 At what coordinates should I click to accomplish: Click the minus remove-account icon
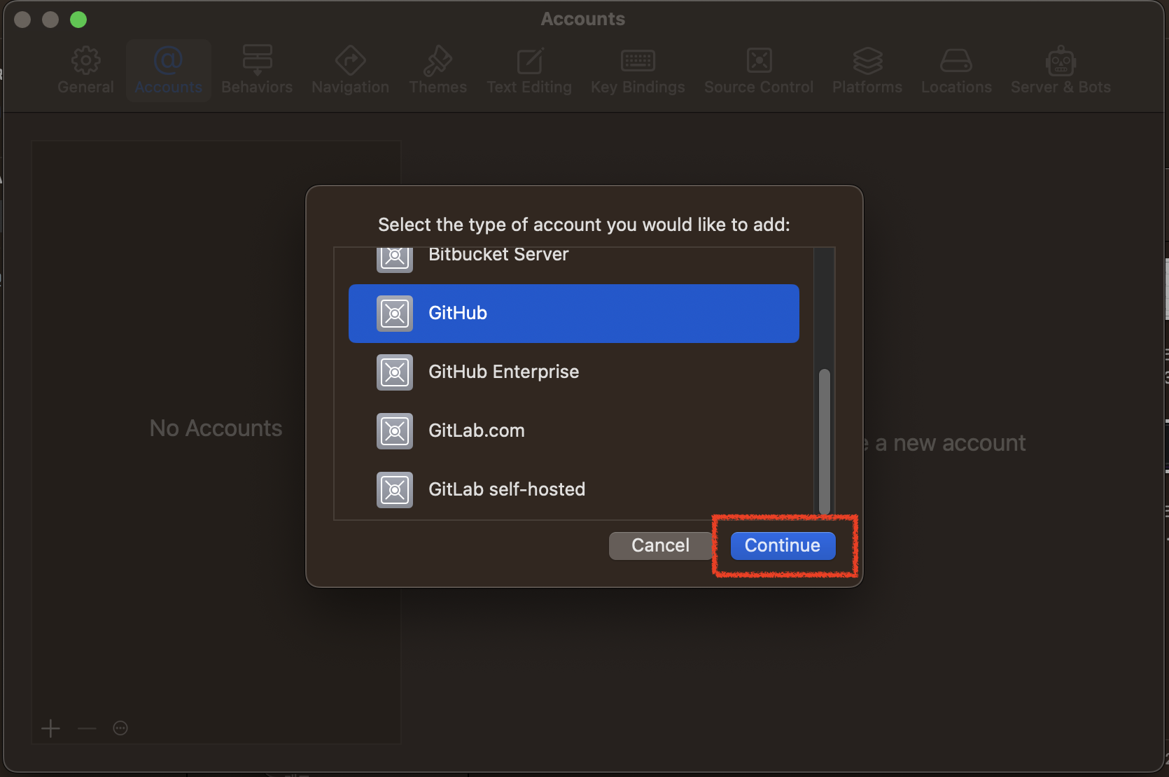[87, 729]
